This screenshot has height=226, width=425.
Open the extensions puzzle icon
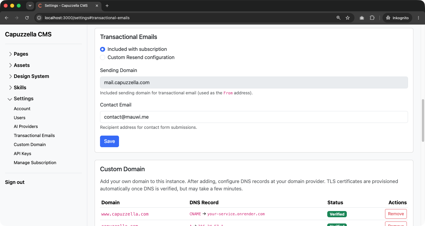[372, 18]
